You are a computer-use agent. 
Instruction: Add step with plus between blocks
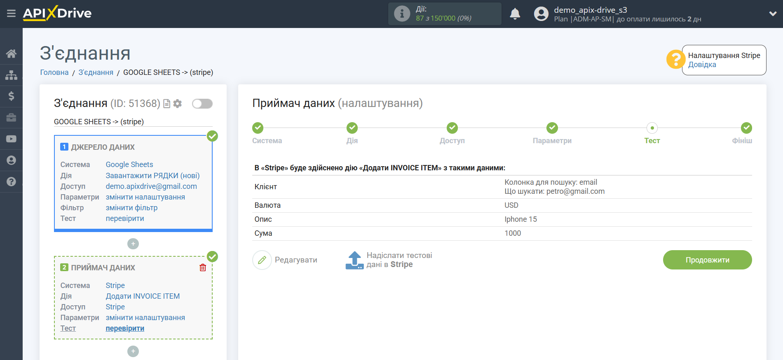click(133, 244)
